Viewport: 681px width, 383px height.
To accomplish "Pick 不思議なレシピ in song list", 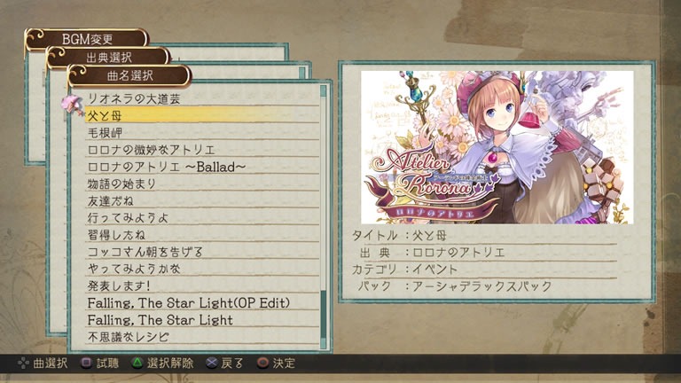I will coord(202,337).
